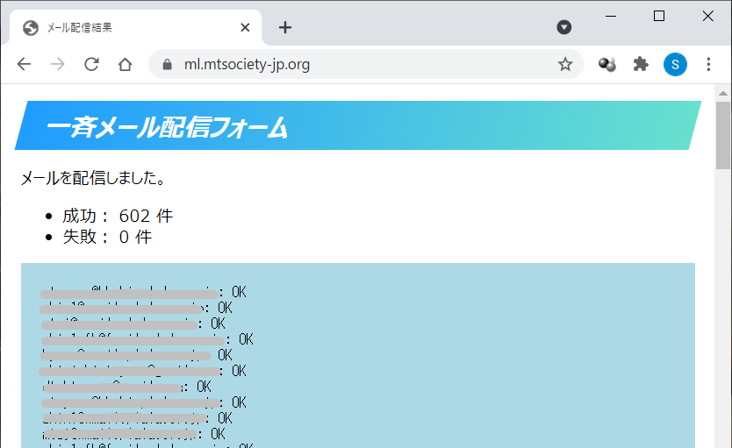Close the メール配信結果 tab
732x448 pixels.
pyautogui.click(x=245, y=27)
